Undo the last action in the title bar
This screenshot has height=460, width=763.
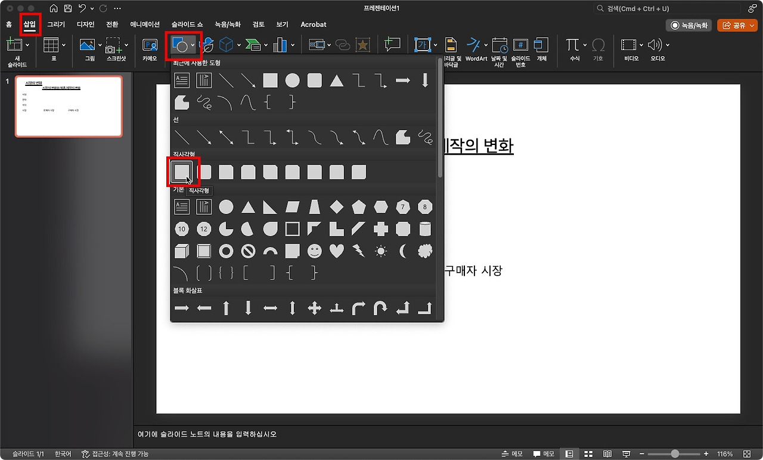(83, 9)
